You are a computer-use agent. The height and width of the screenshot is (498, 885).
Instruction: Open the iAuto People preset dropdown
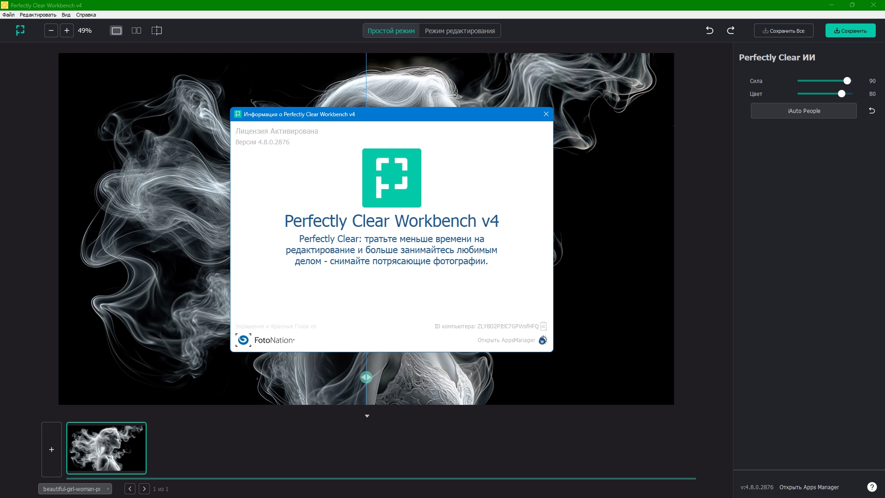click(x=803, y=111)
